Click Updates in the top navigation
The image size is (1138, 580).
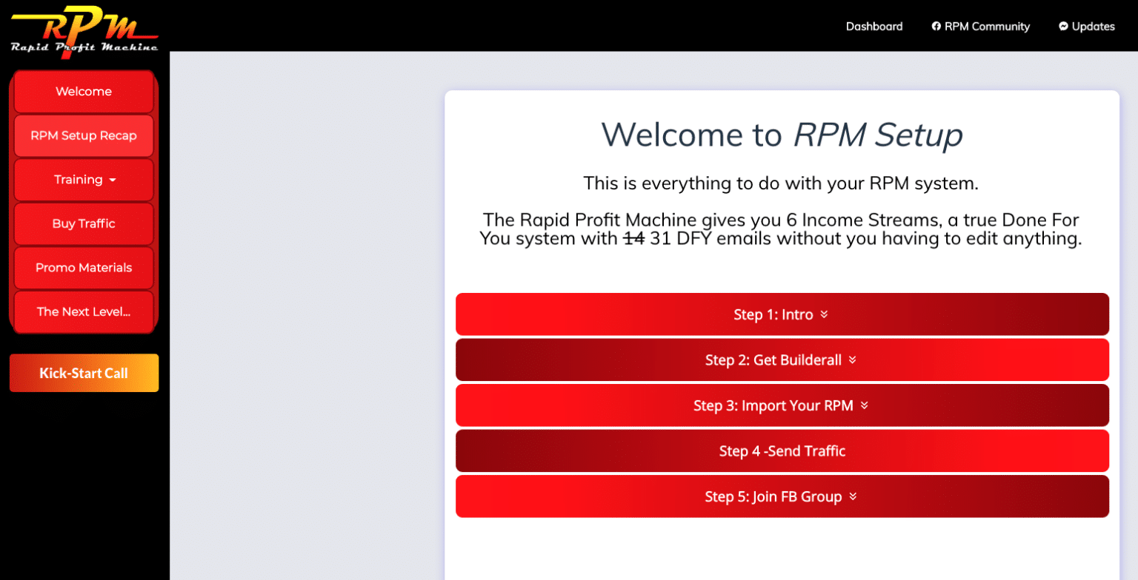pyautogui.click(x=1092, y=26)
